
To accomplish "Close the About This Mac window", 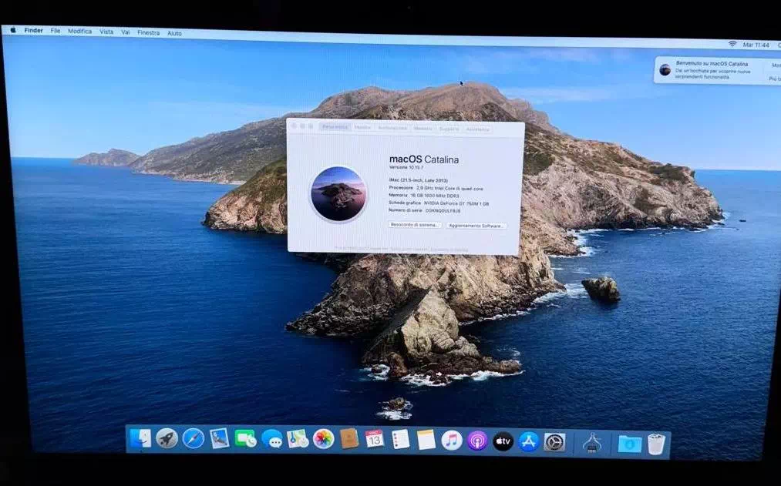I will point(294,126).
